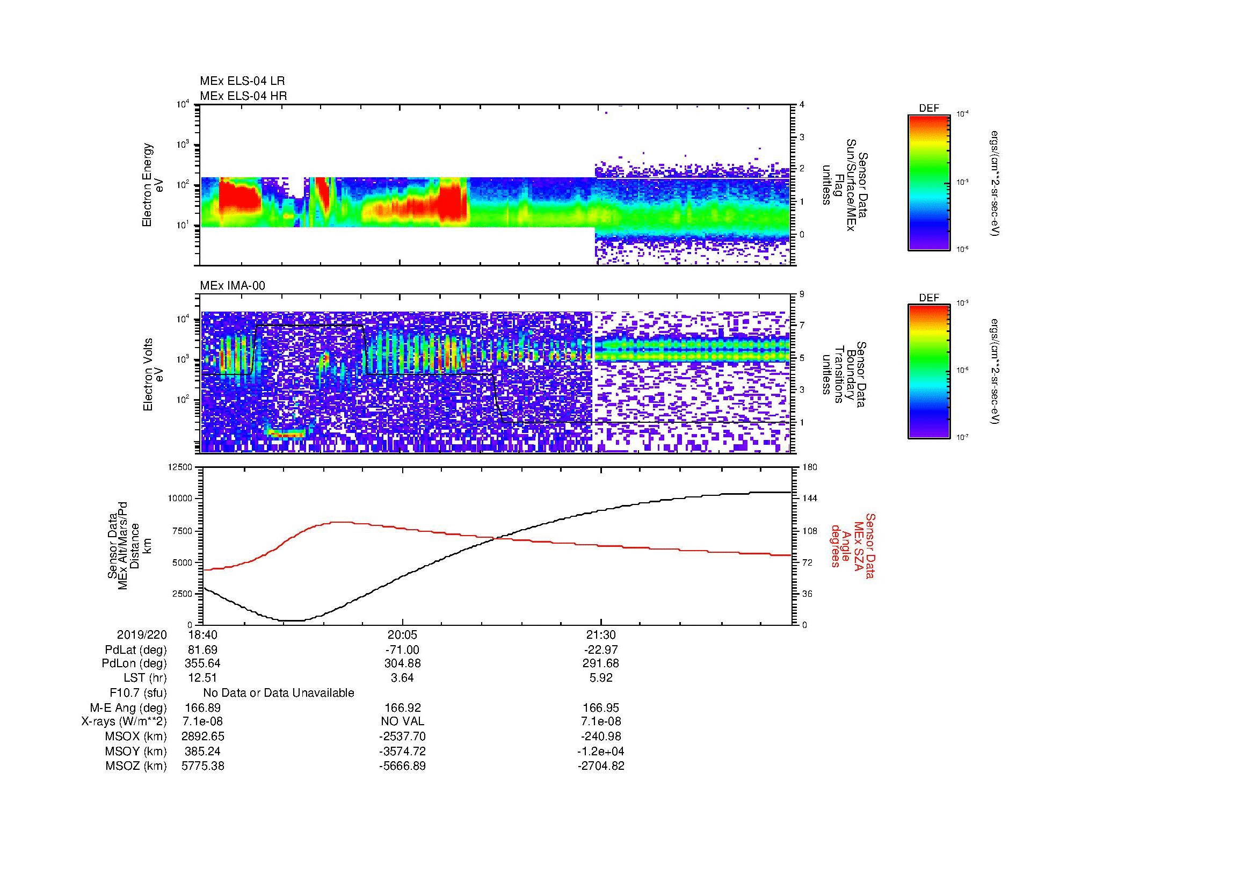The height and width of the screenshot is (888, 1256).
Task: Click the 'MEx ELS-04 HR' plot title
Action: click(x=243, y=96)
